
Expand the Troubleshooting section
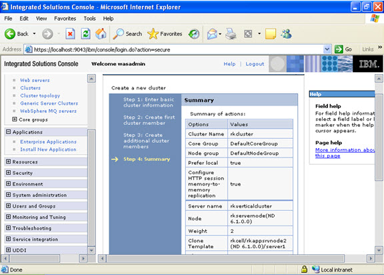click(8, 228)
